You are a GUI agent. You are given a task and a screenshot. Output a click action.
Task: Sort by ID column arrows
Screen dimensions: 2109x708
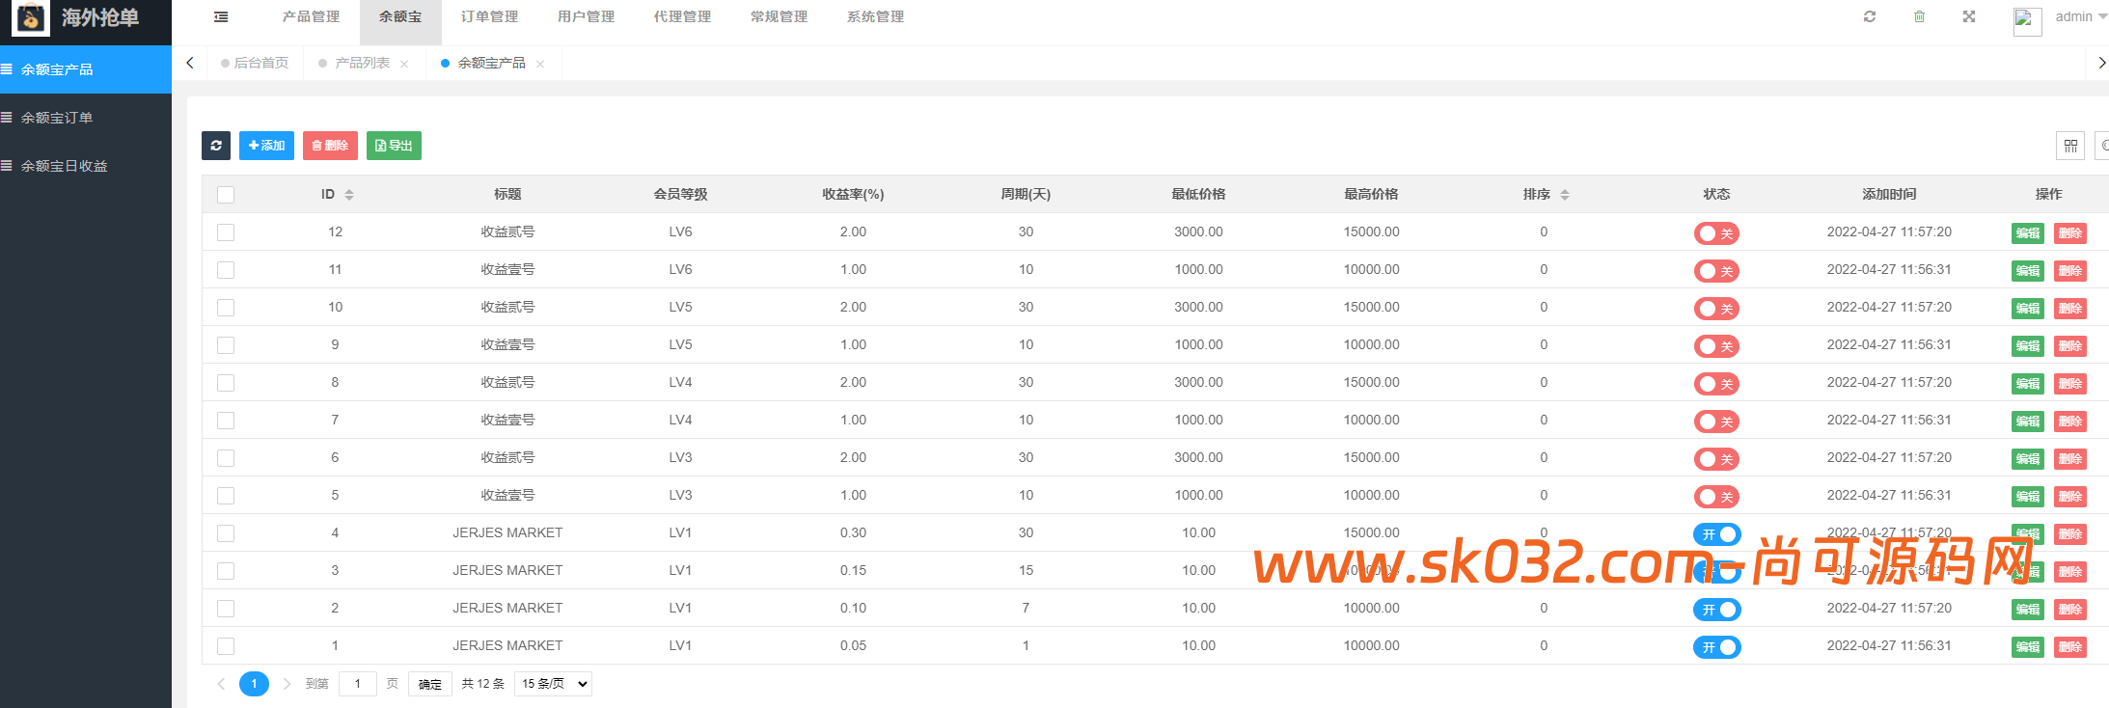[349, 195]
